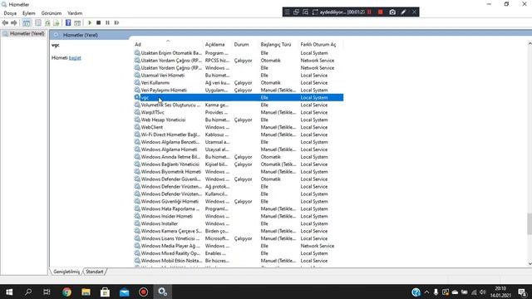Click the Export List toolbar icon
Screen dimensions: 532x299
tap(57, 22)
